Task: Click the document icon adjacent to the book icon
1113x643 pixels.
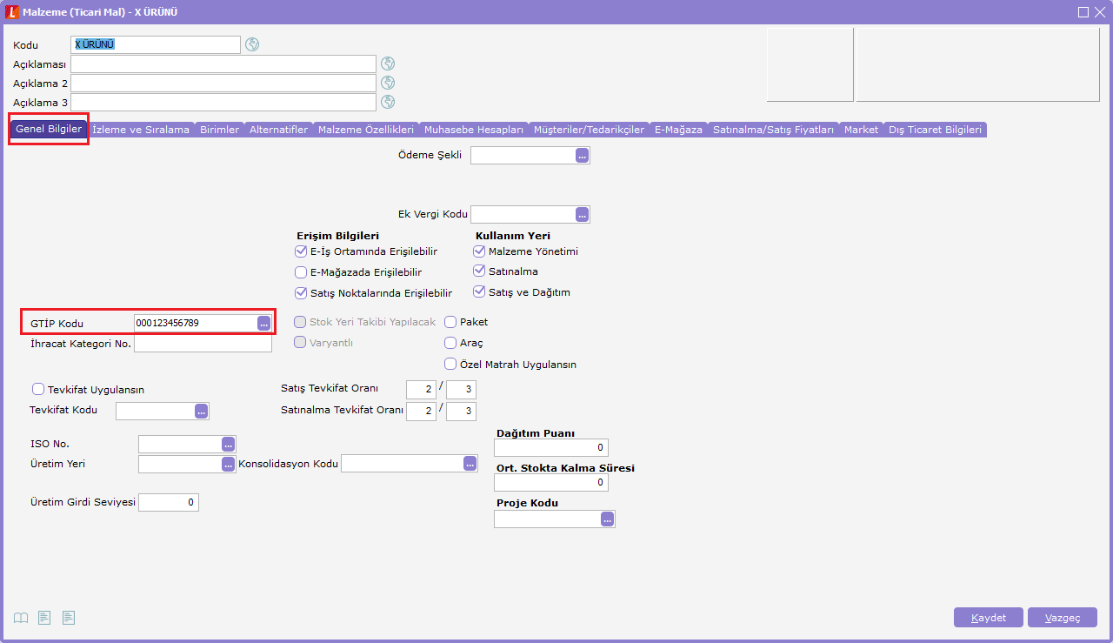Action: click(44, 618)
